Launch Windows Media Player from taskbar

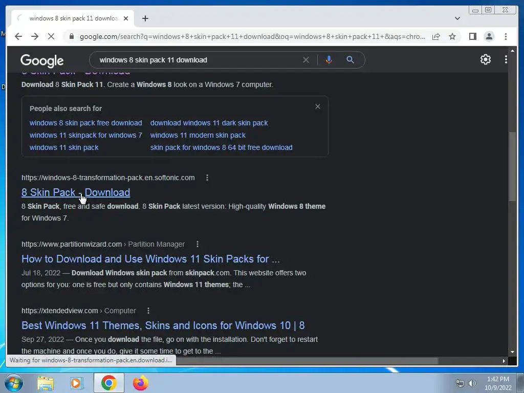pos(77,383)
